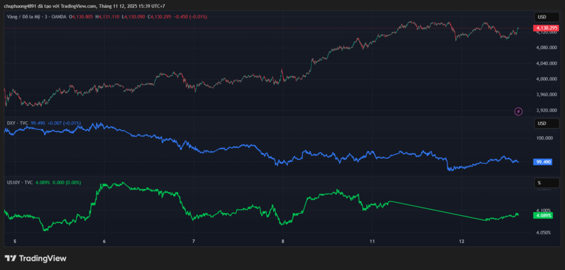This screenshot has width=565, height=270.
Task: Click date marker 6 on time axis
Action: click(104, 241)
